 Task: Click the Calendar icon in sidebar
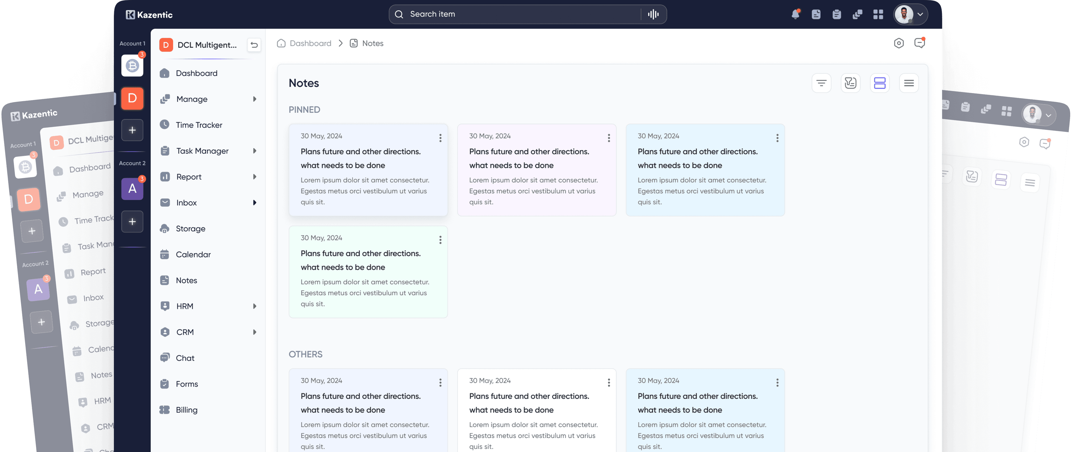165,254
